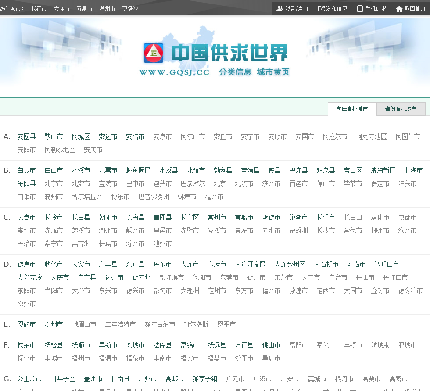Open 调兵山市 in section D

[x=387, y=264]
